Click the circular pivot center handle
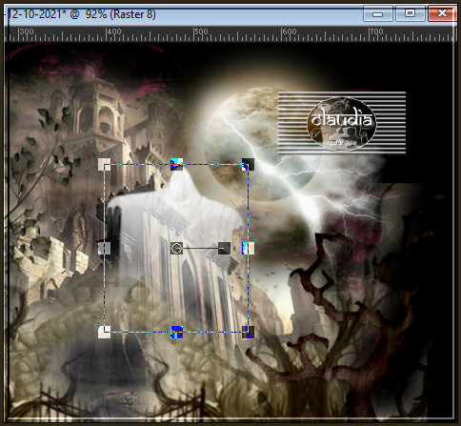This screenshot has width=461, height=426. coord(176,248)
